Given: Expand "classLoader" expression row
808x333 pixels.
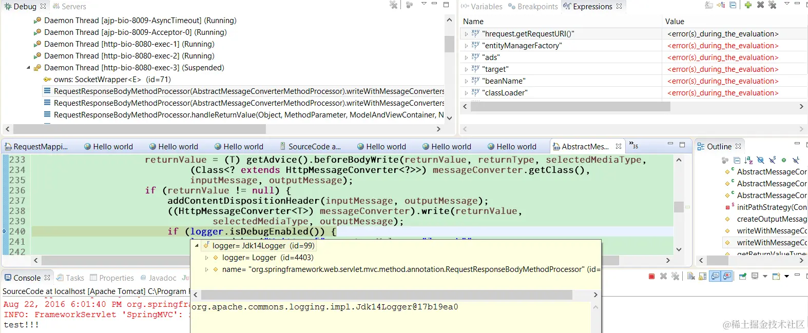Looking at the screenshot, I should click(466, 93).
